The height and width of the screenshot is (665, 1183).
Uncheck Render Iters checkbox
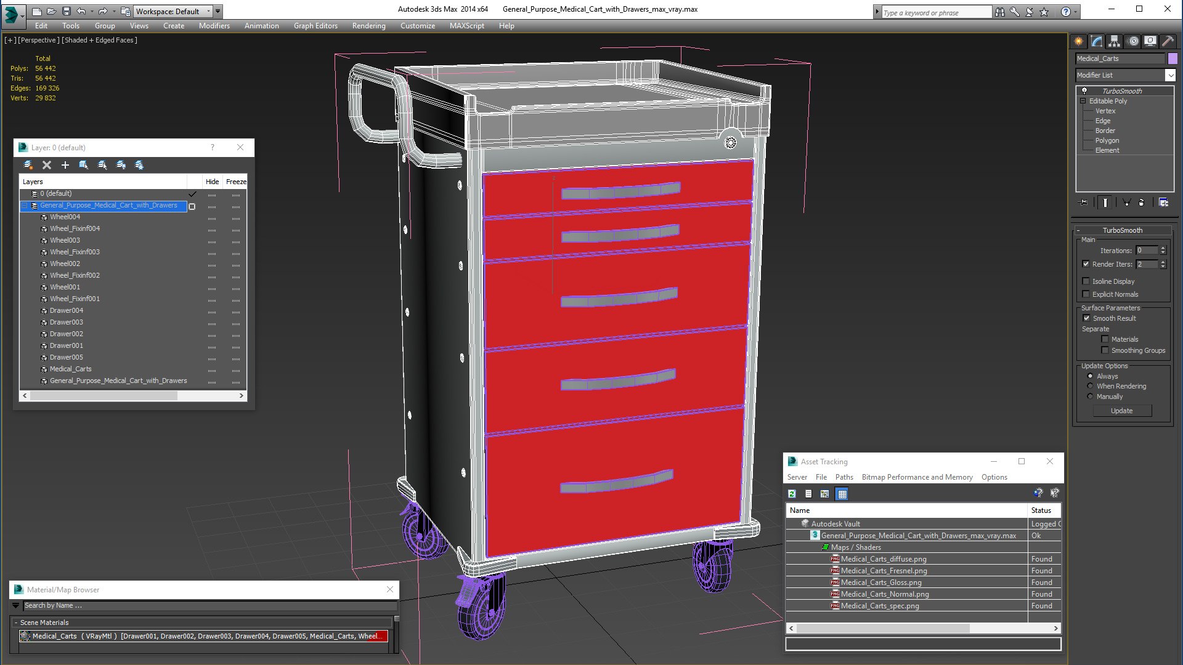tap(1086, 264)
